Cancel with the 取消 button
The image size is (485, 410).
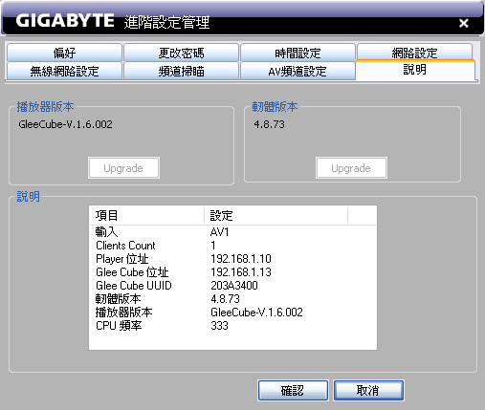(x=368, y=390)
